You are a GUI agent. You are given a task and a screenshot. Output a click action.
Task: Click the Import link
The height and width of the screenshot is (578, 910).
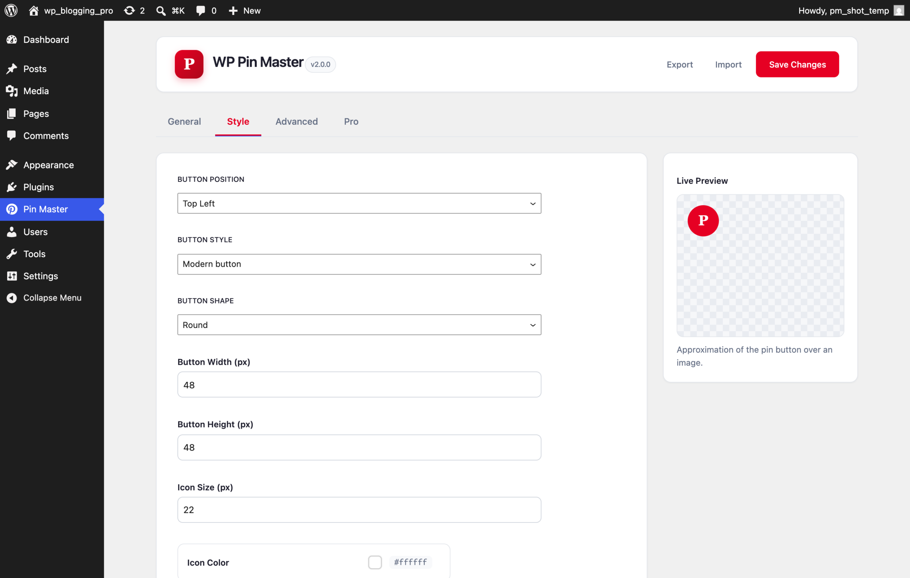pyautogui.click(x=728, y=65)
